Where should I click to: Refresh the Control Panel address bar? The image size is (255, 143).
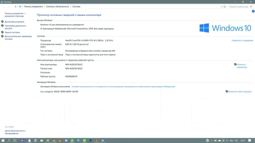click(x=225, y=7)
